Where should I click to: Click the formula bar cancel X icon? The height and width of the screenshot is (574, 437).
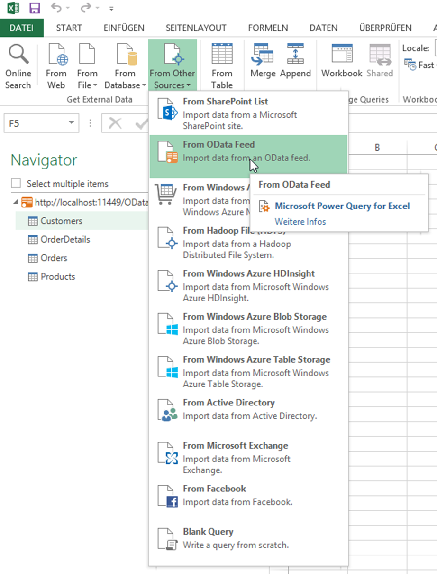(x=115, y=123)
